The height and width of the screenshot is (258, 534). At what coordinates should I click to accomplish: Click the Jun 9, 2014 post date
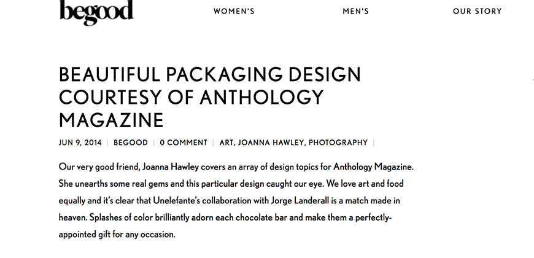[x=80, y=143]
